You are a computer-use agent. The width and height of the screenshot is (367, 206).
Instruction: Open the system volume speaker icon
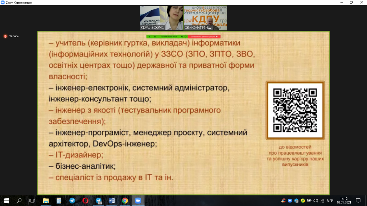pyautogui.click(x=315, y=200)
